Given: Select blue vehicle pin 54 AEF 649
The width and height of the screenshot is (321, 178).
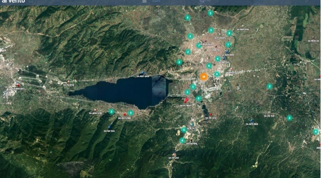Looking at the screenshot, I should coord(143,73).
